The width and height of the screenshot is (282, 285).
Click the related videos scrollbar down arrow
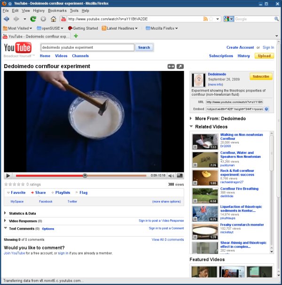click(x=272, y=252)
